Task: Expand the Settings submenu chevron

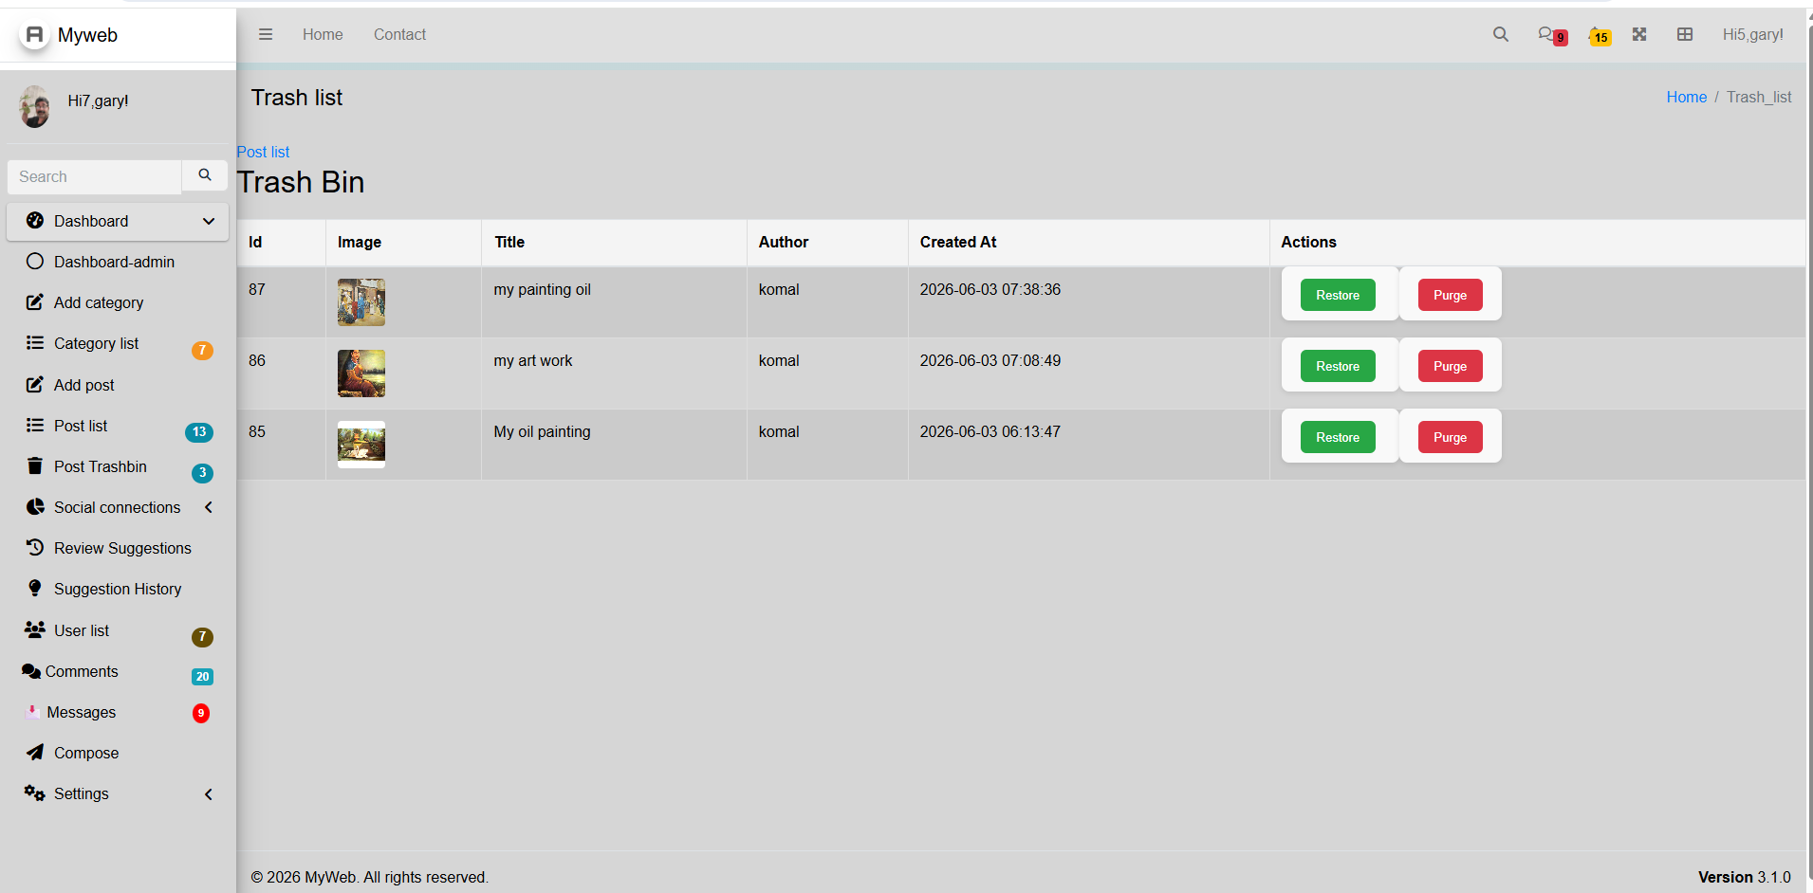Action: (x=209, y=794)
